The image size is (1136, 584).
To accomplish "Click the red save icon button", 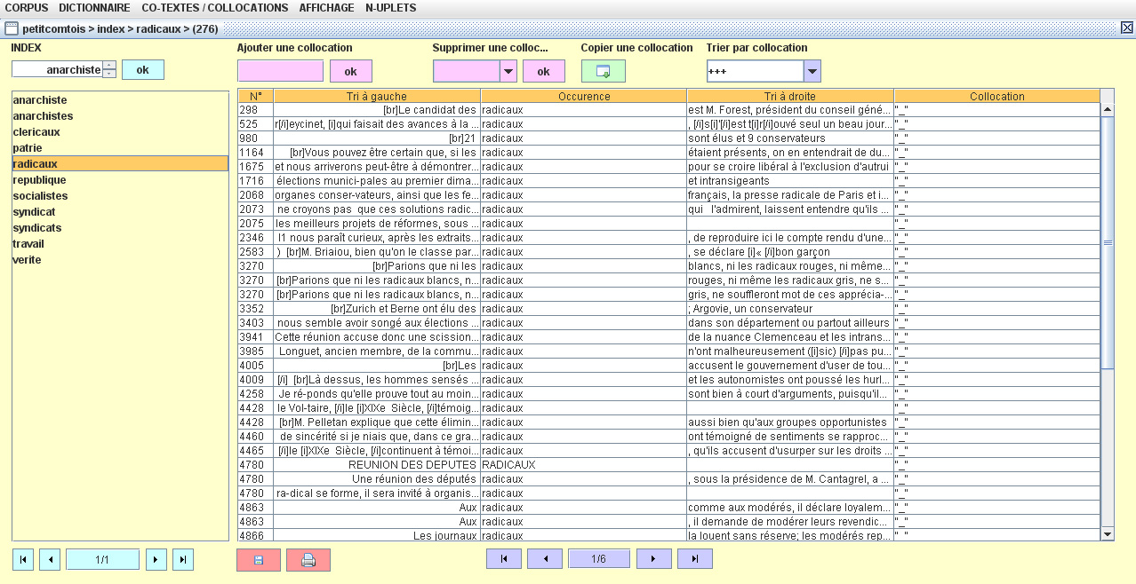I will [x=259, y=560].
